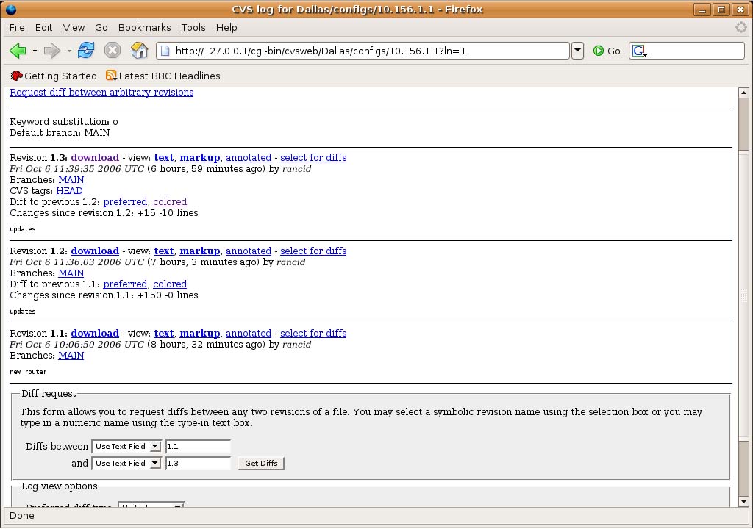Screen dimensions: 753x529
Task: Click 'Keyword substitution: o' text
Action: [64, 121]
